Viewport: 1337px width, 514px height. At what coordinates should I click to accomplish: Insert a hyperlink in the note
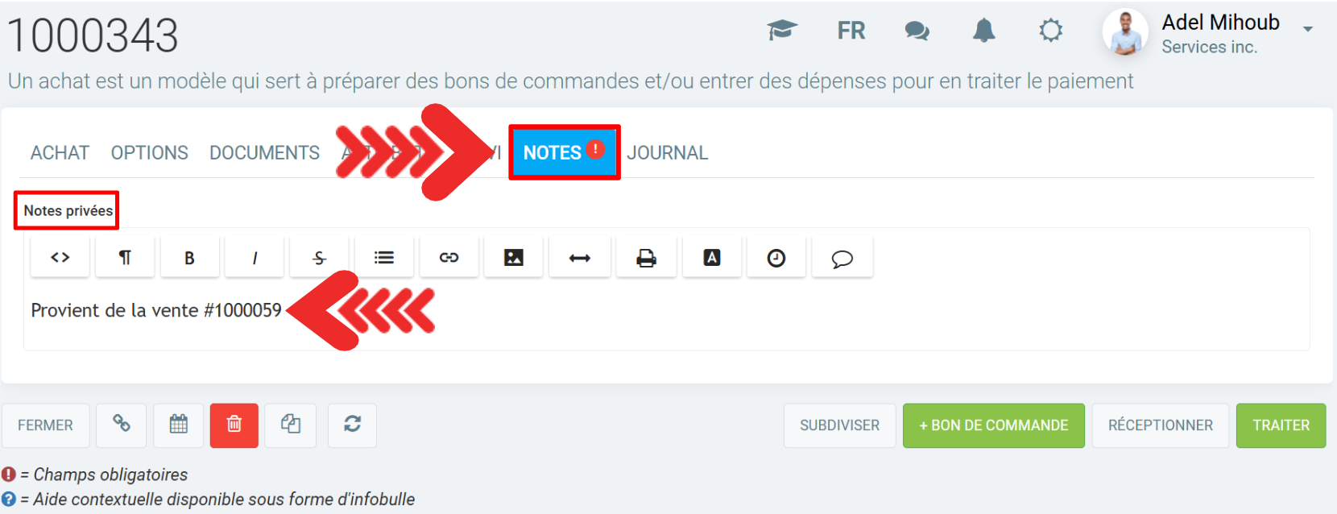point(449,258)
